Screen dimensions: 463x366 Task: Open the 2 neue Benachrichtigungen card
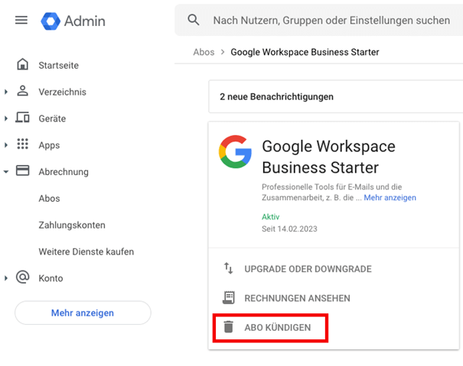click(335, 96)
